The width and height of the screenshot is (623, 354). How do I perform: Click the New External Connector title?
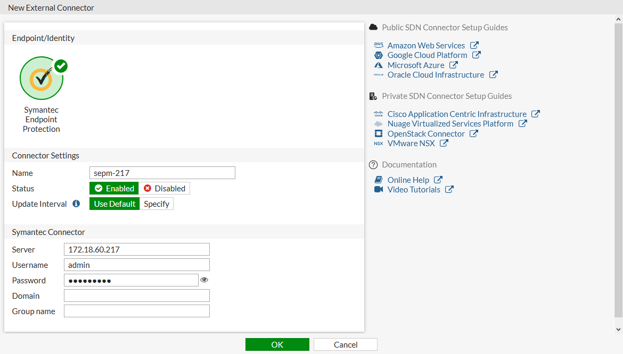51,7
